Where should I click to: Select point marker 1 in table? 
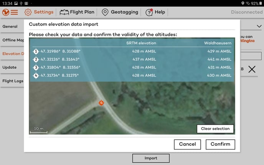point(36,51)
